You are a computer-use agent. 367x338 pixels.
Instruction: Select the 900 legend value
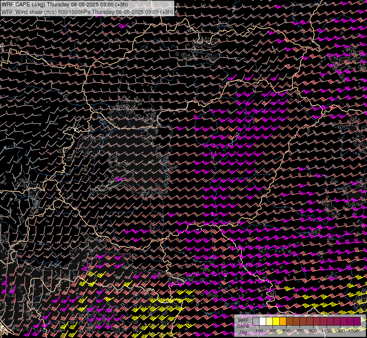point(313,331)
